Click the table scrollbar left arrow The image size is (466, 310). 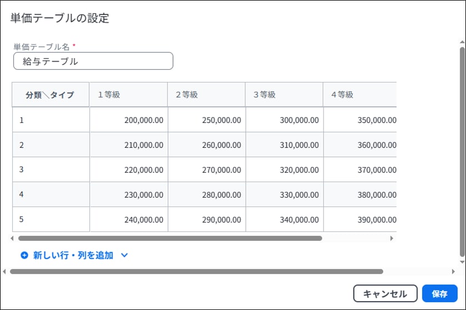tap(12, 238)
